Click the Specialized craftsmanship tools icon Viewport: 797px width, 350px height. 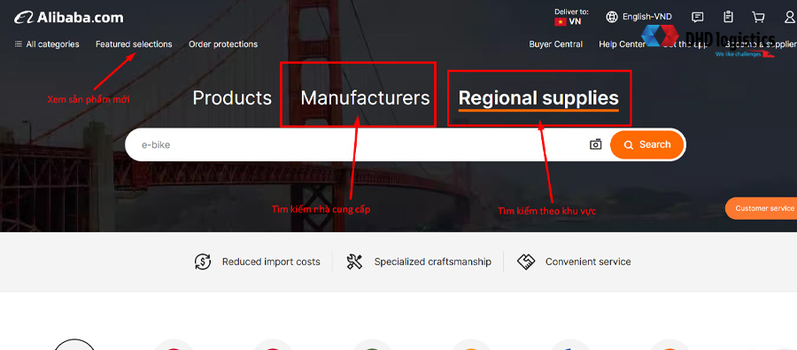pos(354,261)
